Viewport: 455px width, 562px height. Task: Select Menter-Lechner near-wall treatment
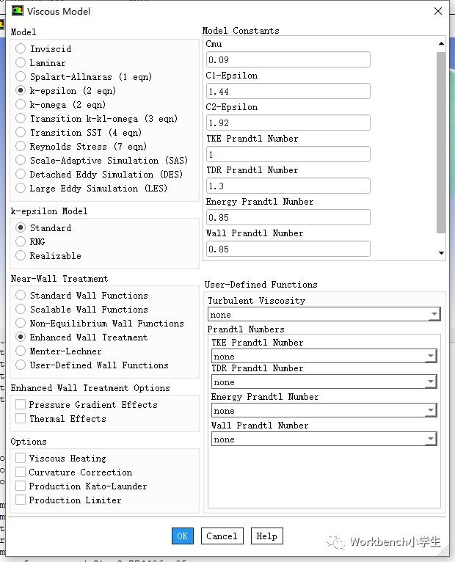pos(21,351)
